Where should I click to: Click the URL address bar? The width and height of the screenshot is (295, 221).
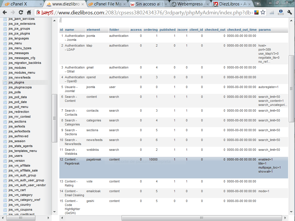(144, 12)
